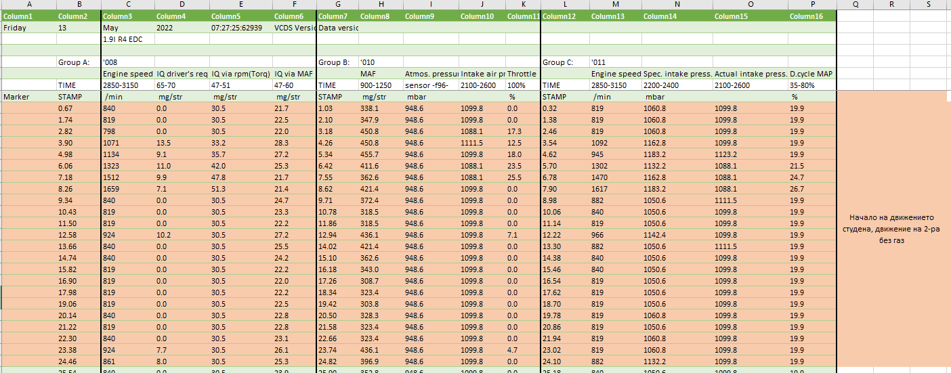Click the Column9 header cell
The image size is (951, 373).
pos(430,16)
